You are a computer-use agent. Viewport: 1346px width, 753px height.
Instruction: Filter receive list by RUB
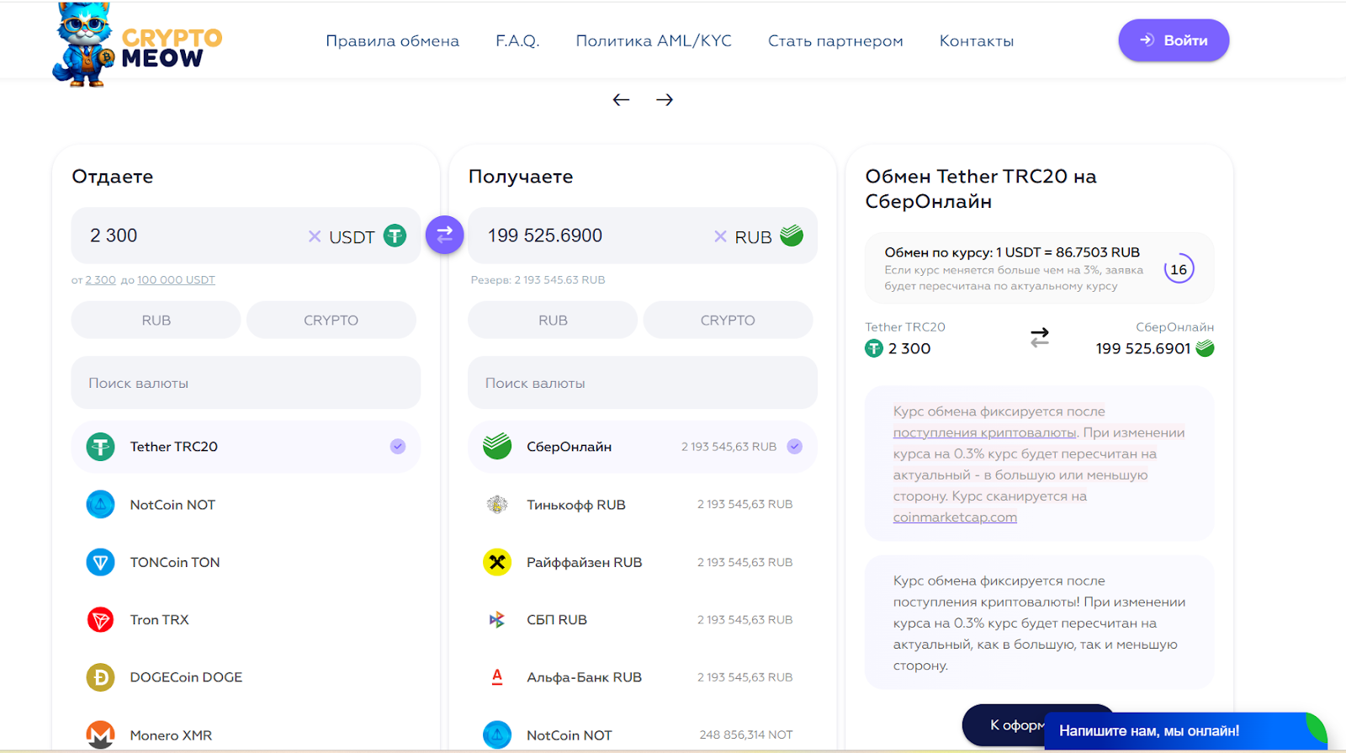[x=553, y=320]
